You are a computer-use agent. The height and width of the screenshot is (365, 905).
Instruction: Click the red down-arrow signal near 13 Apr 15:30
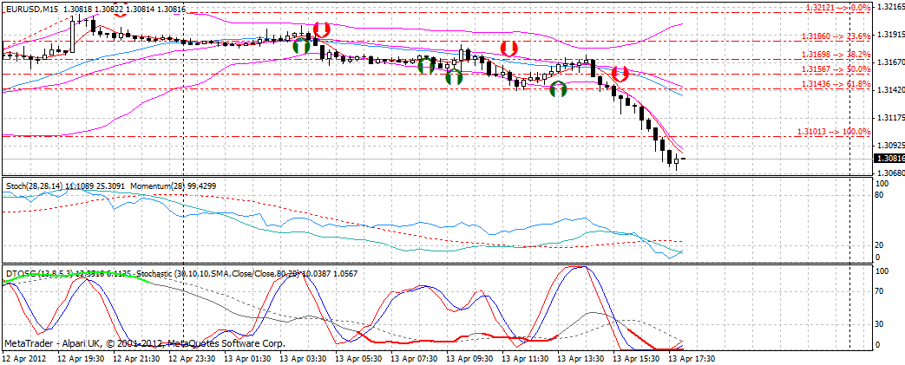coord(620,74)
